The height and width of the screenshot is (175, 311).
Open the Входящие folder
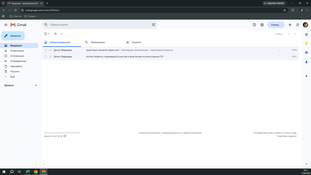[x=19, y=46]
